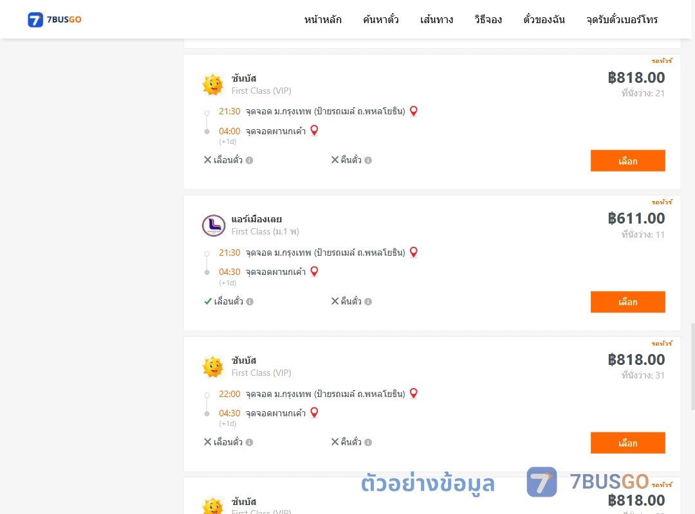Open map pin for the แอร์เมืองเลย 04:30 arrival stop
The height and width of the screenshot is (514, 695).
click(314, 271)
